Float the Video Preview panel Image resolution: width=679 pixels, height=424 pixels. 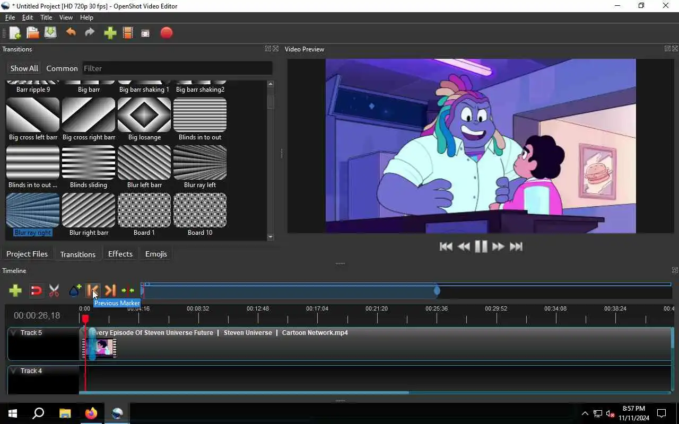tap(667, 49)
